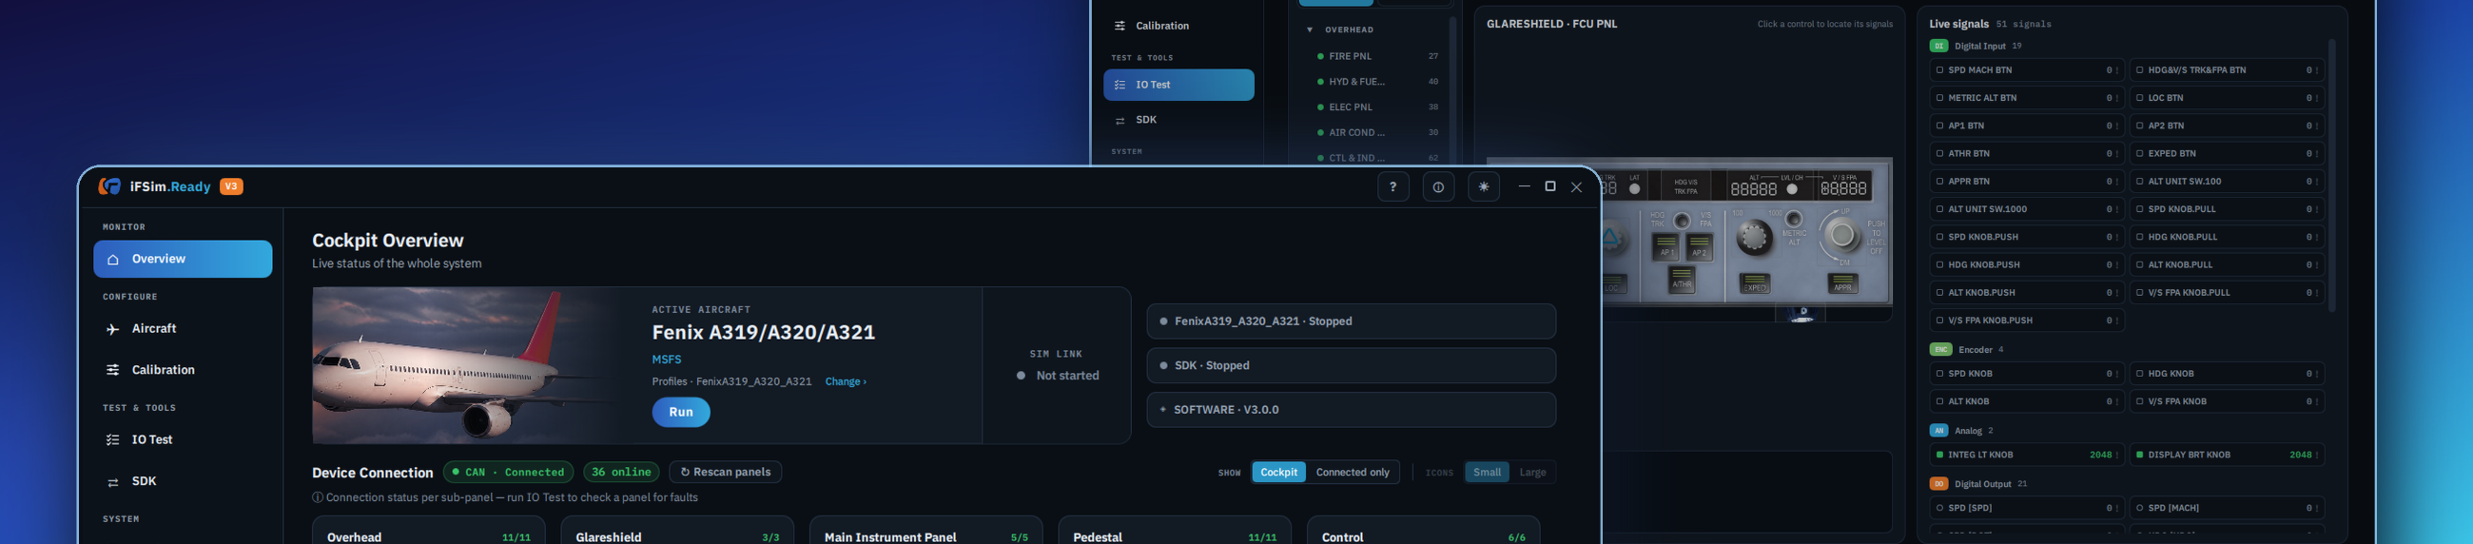2473x544 pixels.
Task: Toggle the AP1 BTN signal checkbox
Action: (1939, 126)
